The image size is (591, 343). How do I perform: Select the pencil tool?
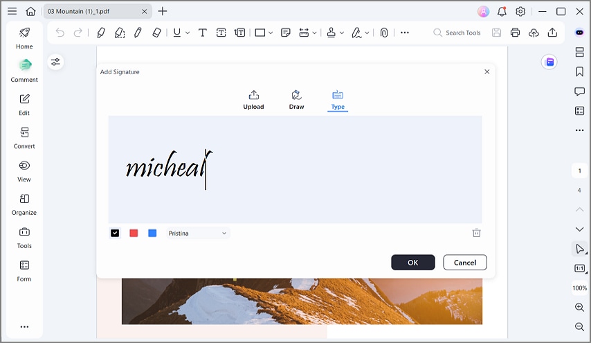click(138, 33)
